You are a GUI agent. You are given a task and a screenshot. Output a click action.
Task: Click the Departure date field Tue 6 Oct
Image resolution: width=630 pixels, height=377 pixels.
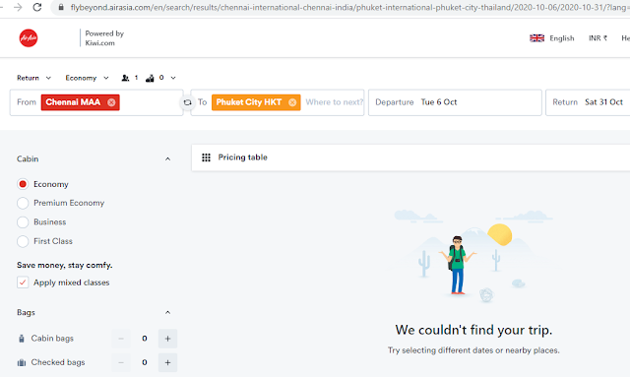[455, 102]
